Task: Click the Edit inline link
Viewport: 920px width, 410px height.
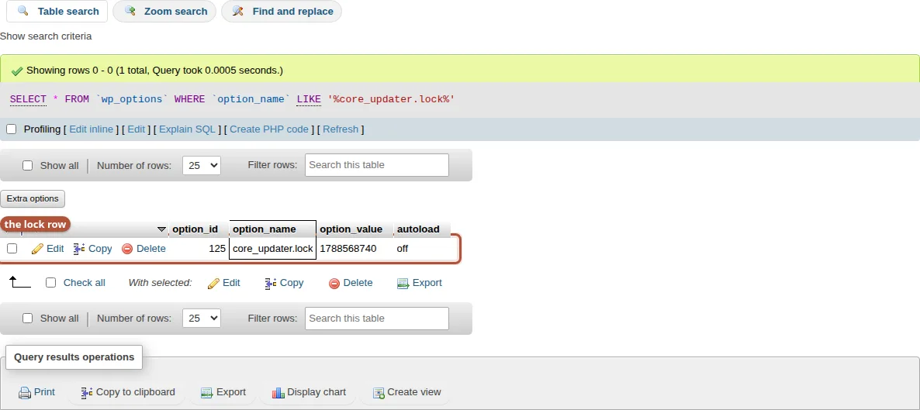Action: [x=92, y=129]
